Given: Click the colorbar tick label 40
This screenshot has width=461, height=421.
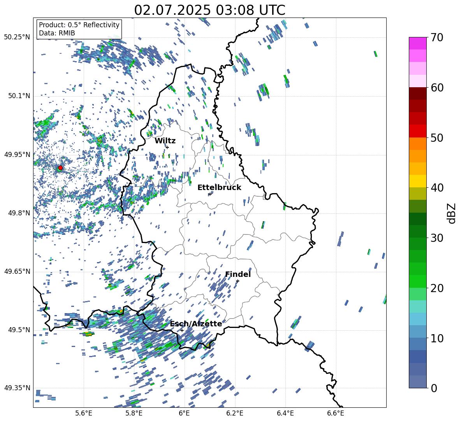Looking at the screenshot, I should coord(437,188).
